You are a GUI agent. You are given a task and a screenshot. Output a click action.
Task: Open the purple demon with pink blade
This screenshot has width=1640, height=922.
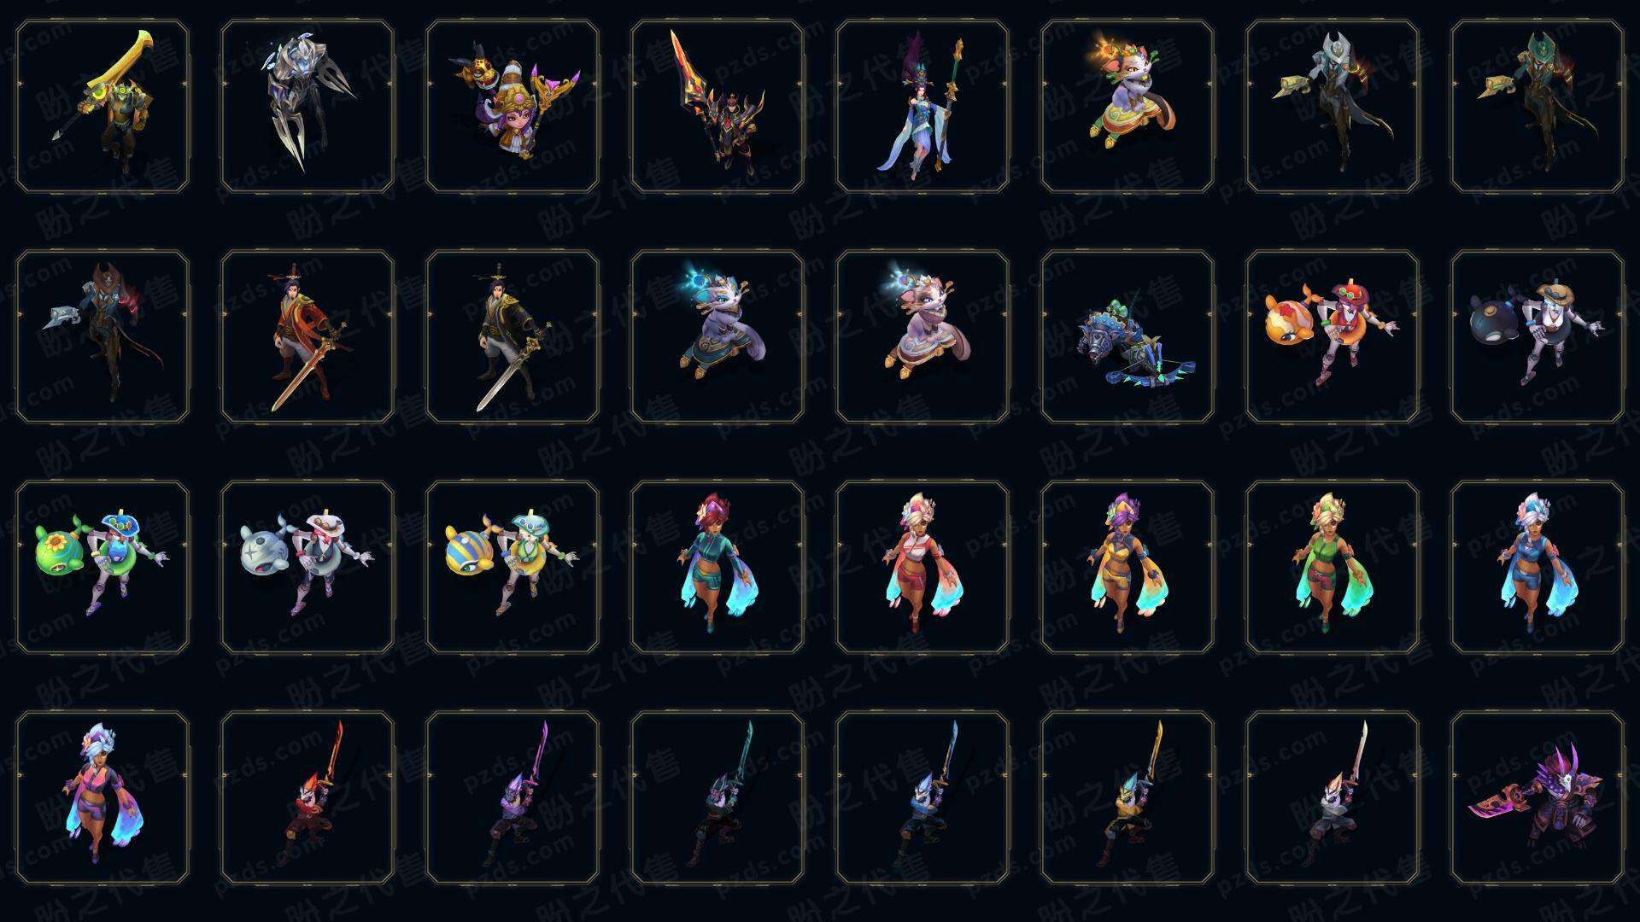(1537, 797)
